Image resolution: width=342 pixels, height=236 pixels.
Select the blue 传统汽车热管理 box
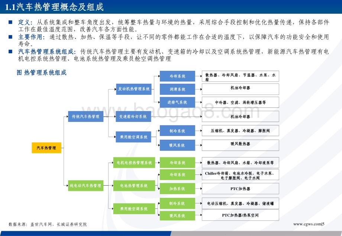coord(86,116)
